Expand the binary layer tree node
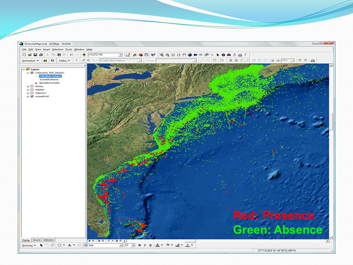This screenshot has width=353, height=265. [x=28, y=86]
